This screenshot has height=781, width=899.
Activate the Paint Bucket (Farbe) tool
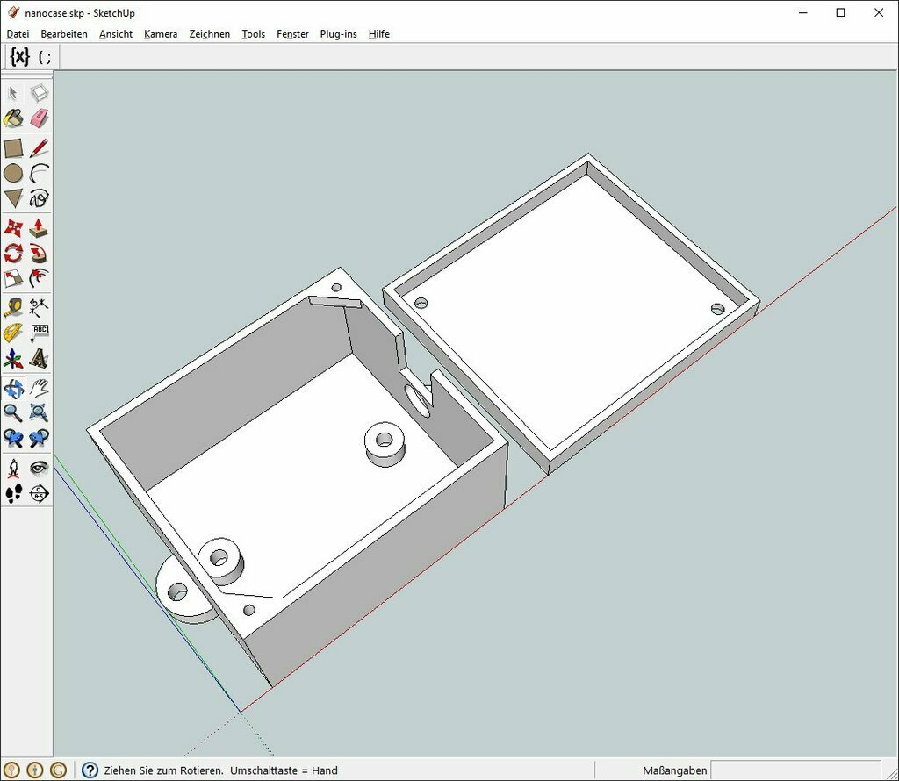[12, 117]
